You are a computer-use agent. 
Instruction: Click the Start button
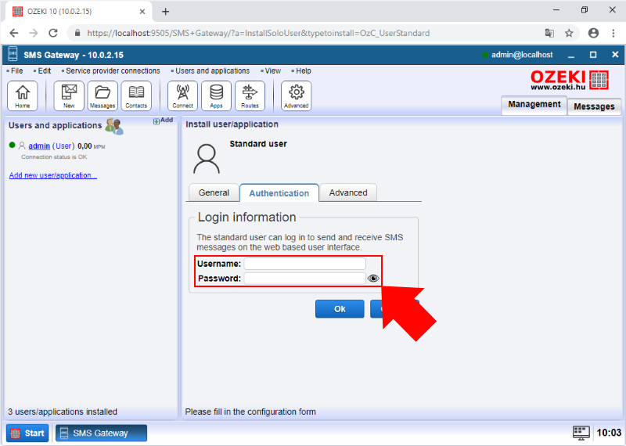27,433
